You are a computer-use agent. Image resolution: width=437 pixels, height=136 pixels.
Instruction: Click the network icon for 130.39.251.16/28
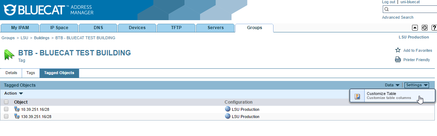click(x=17, y=116)
